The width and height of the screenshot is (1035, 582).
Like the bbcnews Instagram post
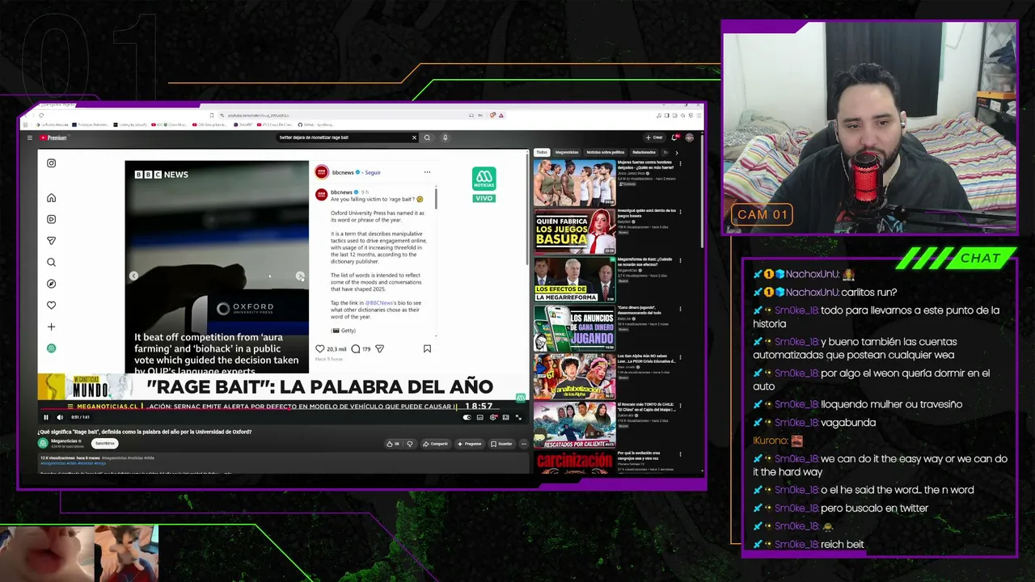point(319,348)
